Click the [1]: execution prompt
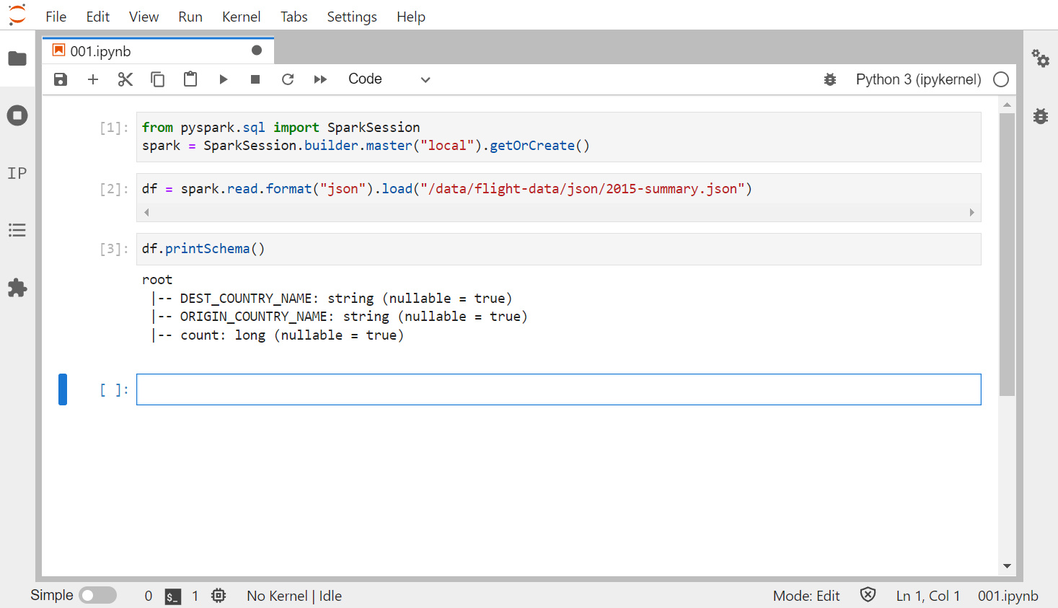 [x=114, y=128]
